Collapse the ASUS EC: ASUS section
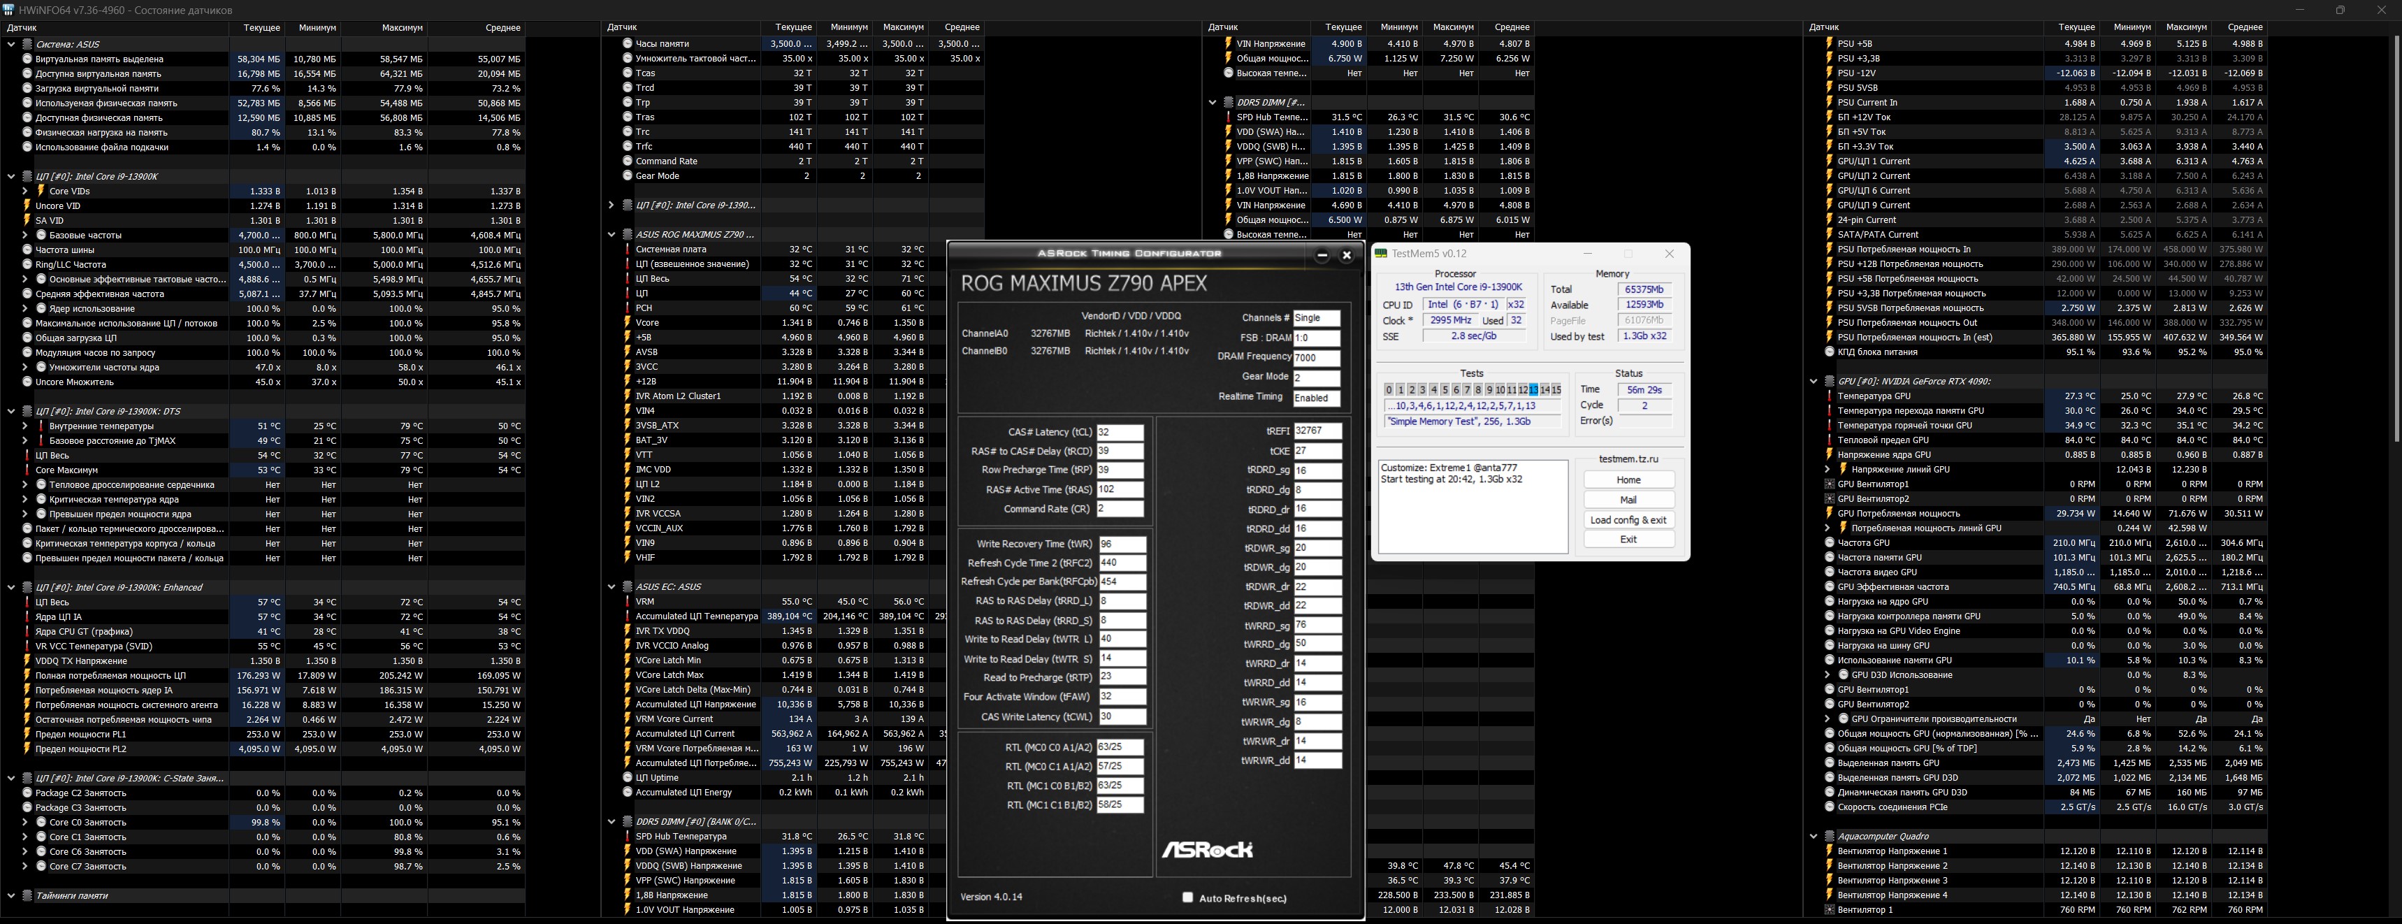This screenshot has height=924, width=2402. click(x=612, y=586)
